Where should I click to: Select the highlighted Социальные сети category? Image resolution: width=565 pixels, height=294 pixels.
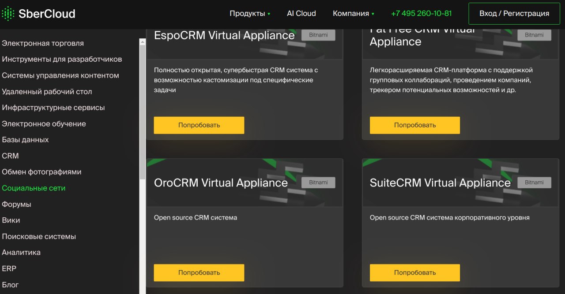point(34,188)
